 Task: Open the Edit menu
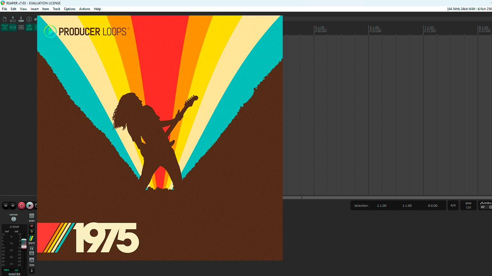(x=13, y=9)
